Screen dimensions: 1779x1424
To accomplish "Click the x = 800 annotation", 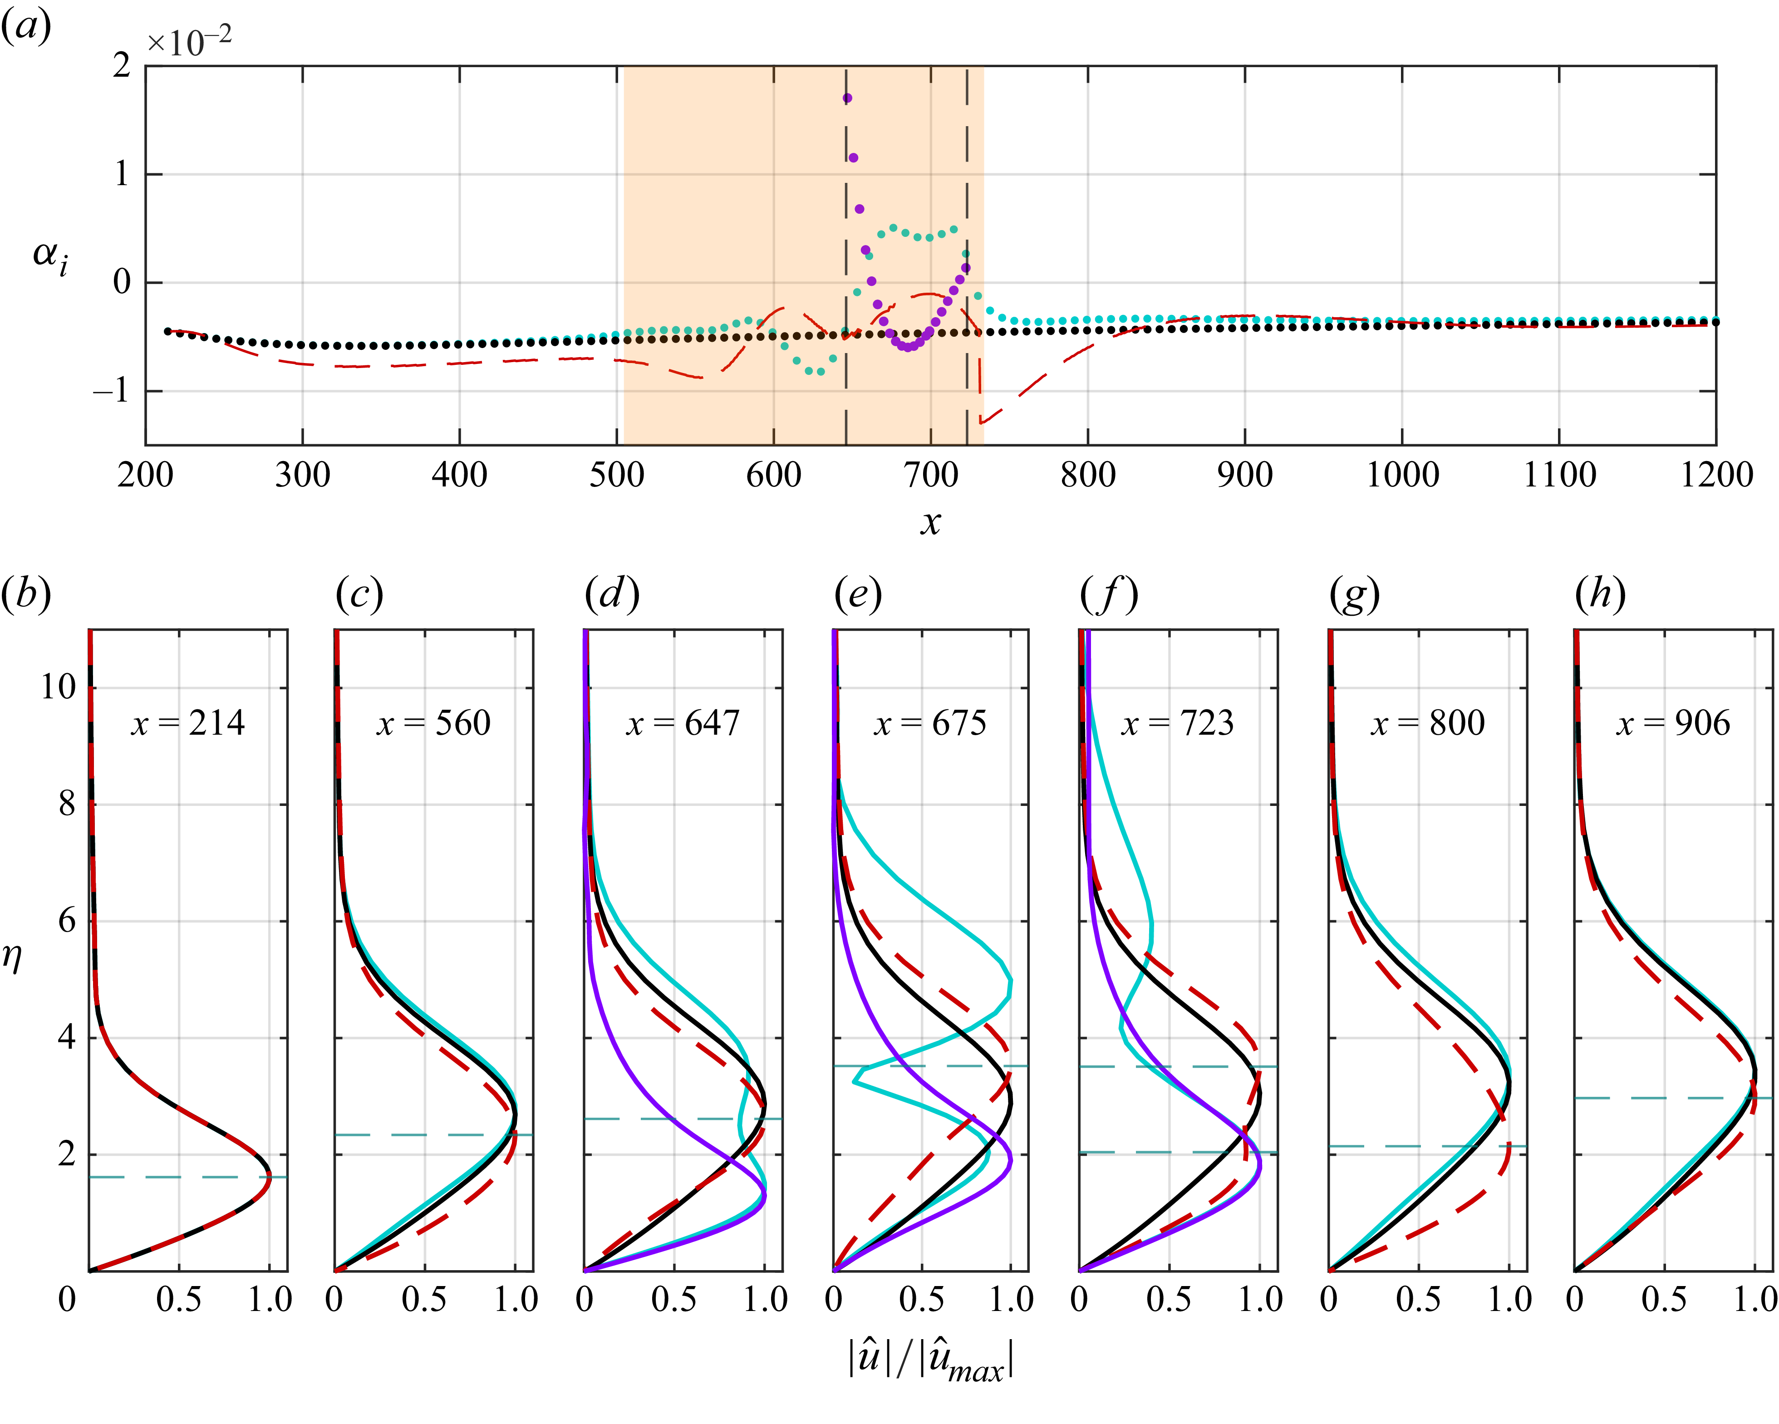I will coord(1427,723).
